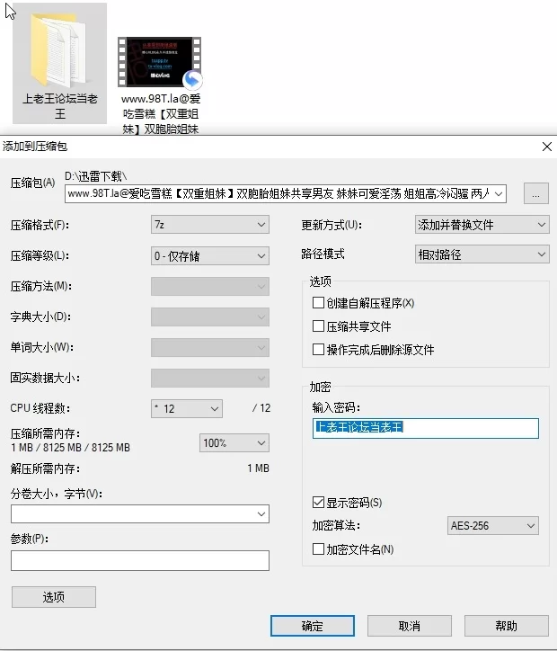Click the video file thumbnail with shortcut arrow
The image size is (557, 651).
click(160, 65)
